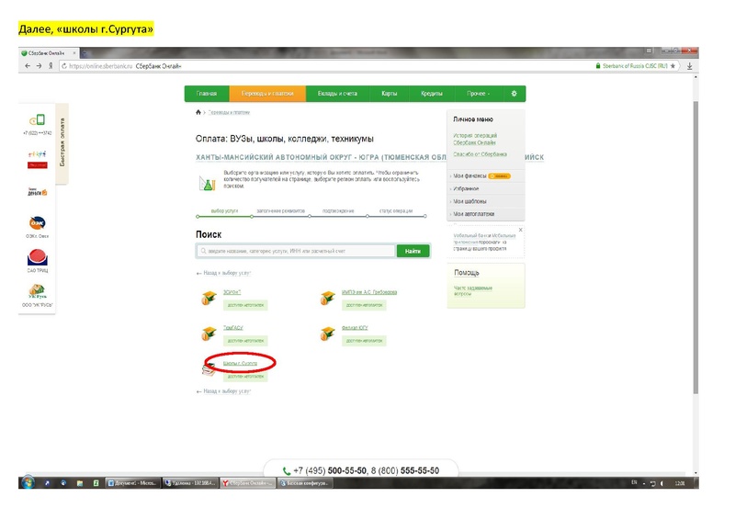
Task: Click the home icon in breadcrumb
Action: tap(198, 112)
